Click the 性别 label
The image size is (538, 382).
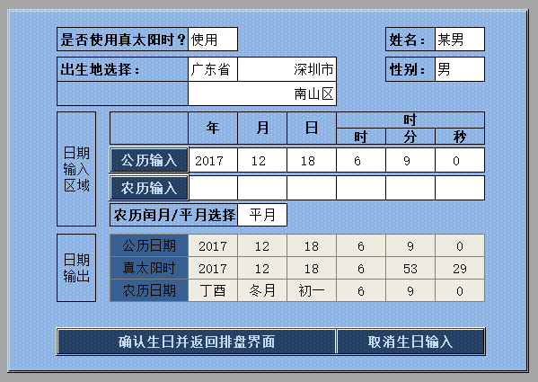410,70
